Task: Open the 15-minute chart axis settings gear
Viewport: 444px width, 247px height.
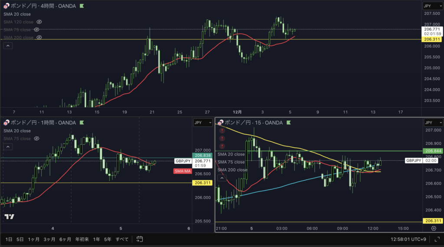Action: [x=434, y=227]
